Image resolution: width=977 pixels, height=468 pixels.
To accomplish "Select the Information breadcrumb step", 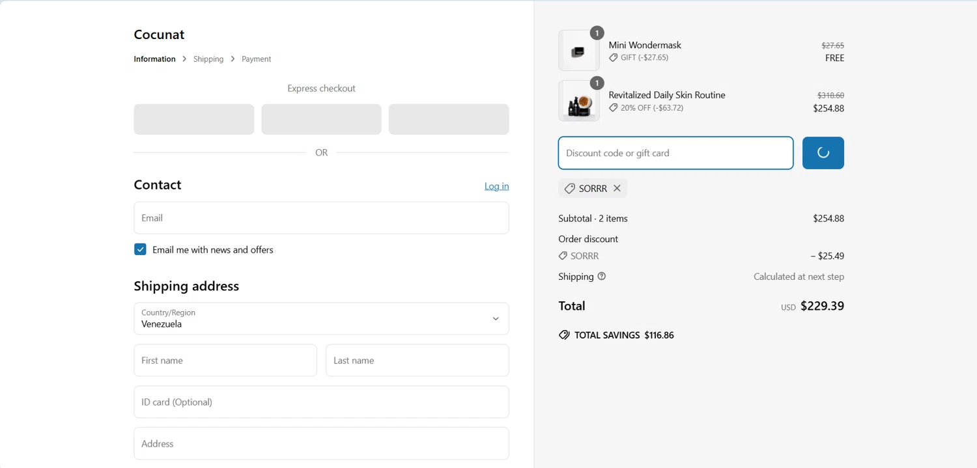I will 154,59.
